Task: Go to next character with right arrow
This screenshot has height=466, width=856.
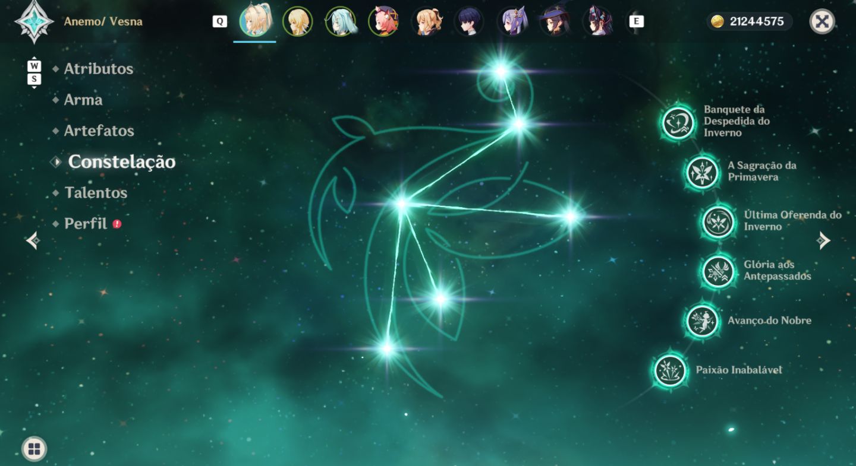Action: [x=823, y=240]
